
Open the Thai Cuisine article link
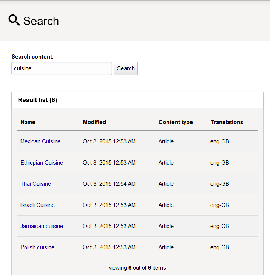click(35, 184)
